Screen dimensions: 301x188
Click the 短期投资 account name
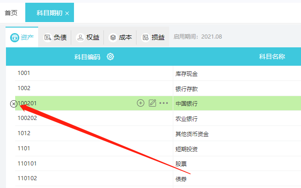(x=187, y=149)
